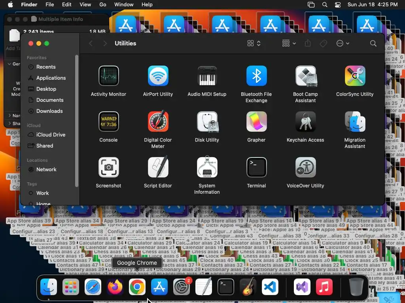Open Music app from the Dock

point(324,287)
